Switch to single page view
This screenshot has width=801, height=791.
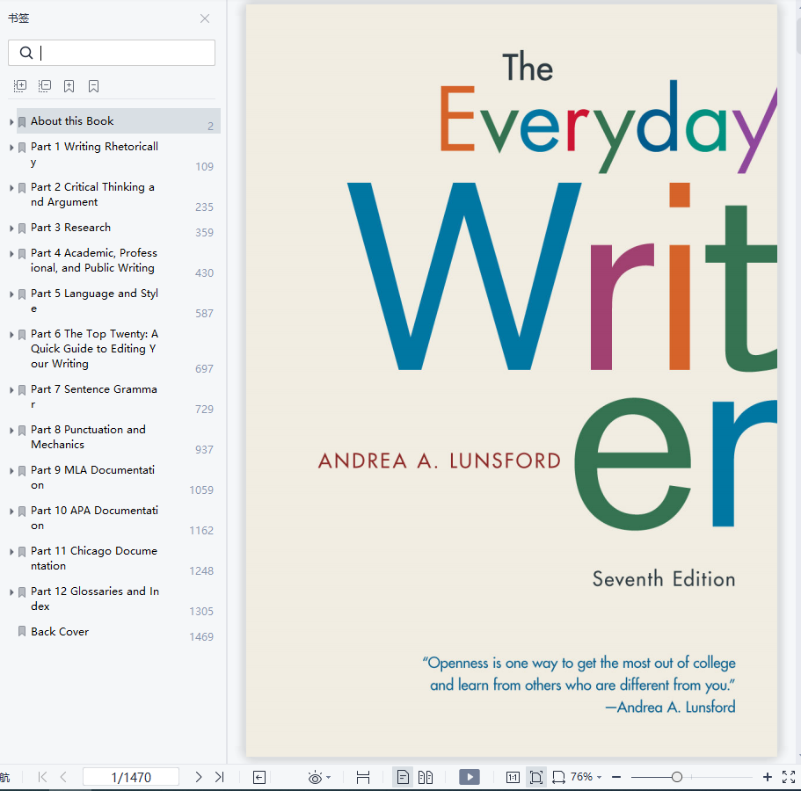pos(403,777)
